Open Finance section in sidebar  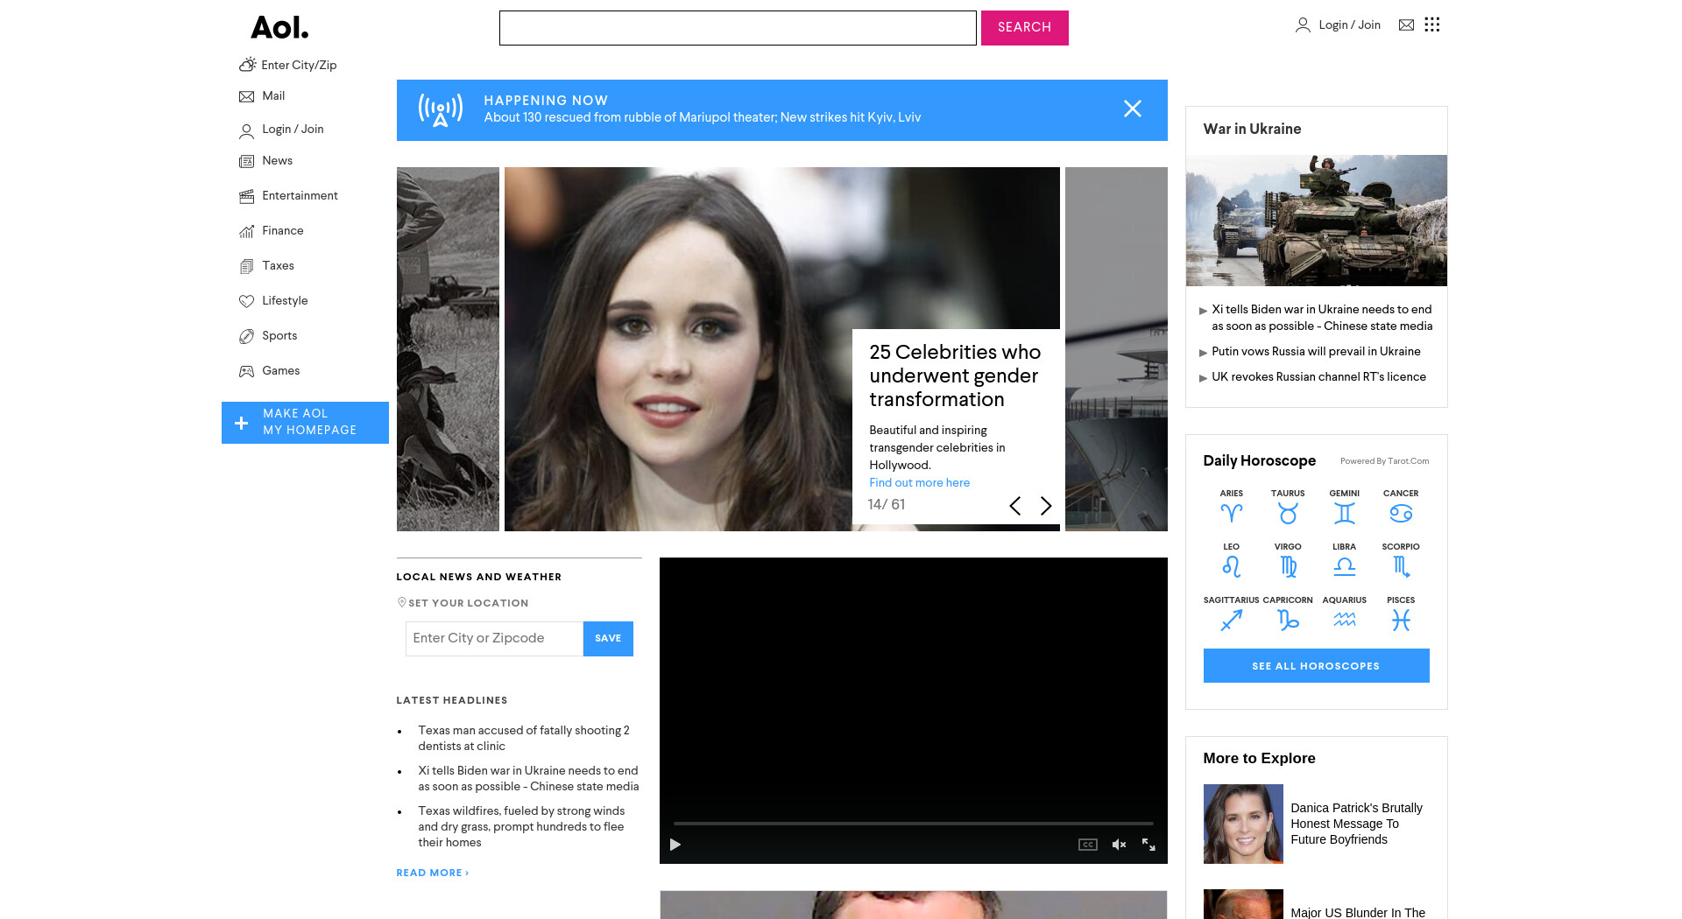pos(271,231)
